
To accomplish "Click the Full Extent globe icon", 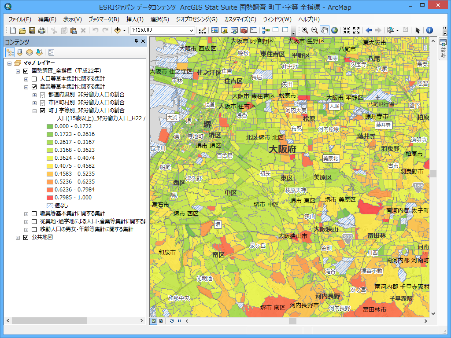I will tap(335, 30).
